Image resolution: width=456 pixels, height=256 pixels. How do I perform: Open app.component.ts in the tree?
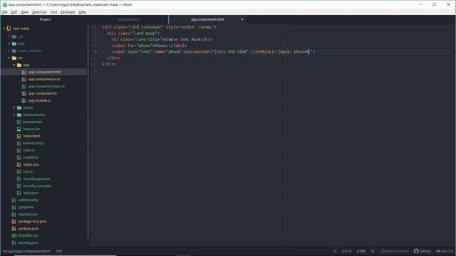point(43,93)
